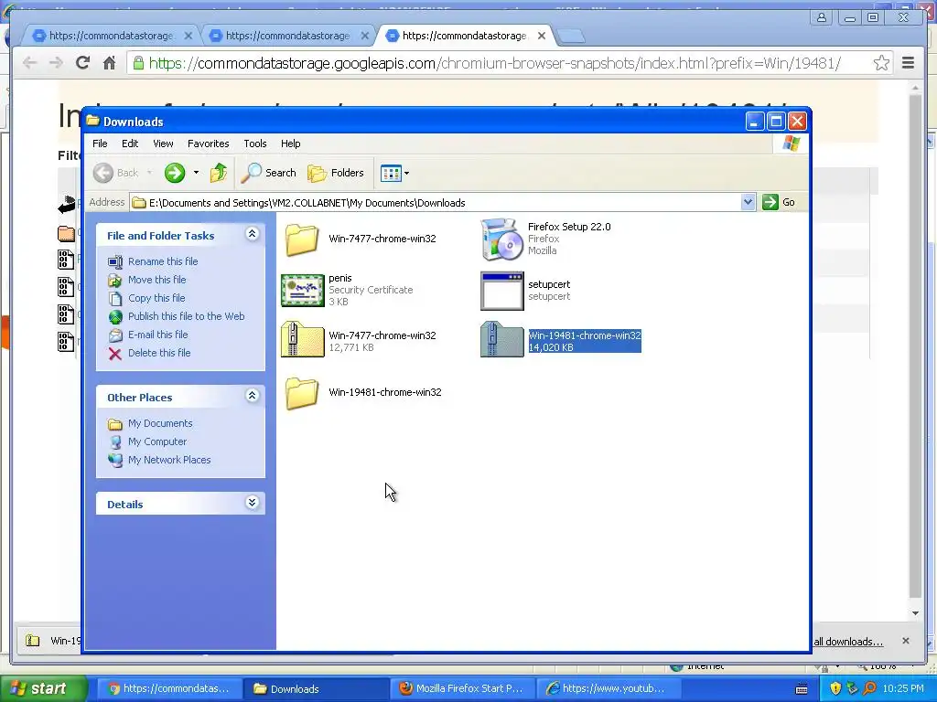Click Chrome's page scrollbar down arrow
Viewport: 937px width, 702px height.
(915, 613)
